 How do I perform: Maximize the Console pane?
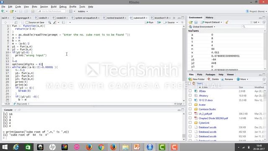pos(183,110)
